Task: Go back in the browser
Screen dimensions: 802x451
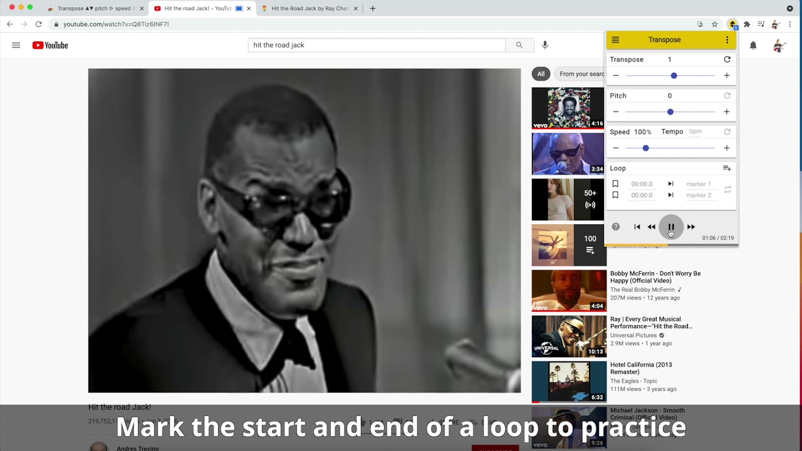Action: pos(9,24)
